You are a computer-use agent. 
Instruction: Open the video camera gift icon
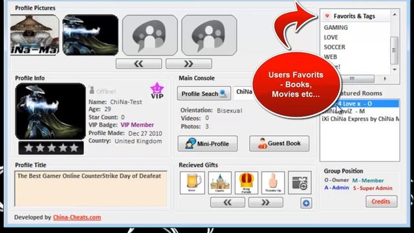pyautogui.click(x=300, y=183)
